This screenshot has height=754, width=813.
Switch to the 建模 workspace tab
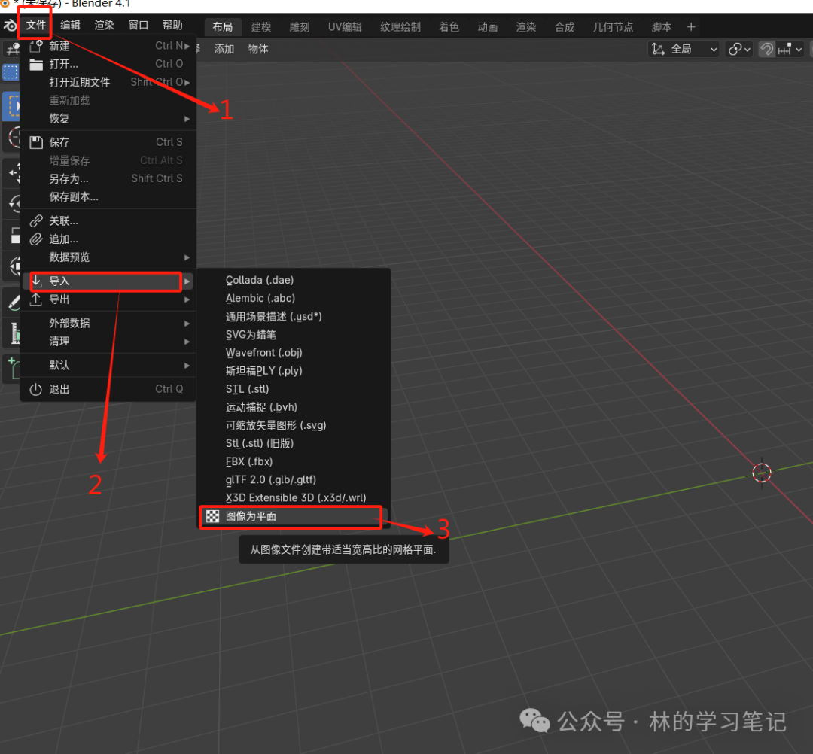pyautogui.click(x=261, y=27)
